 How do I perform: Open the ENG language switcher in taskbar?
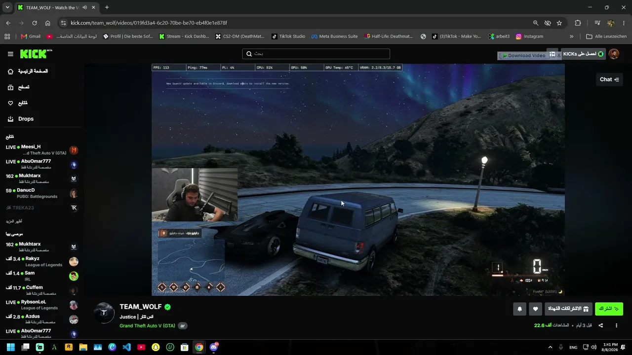tap(573, 347)
